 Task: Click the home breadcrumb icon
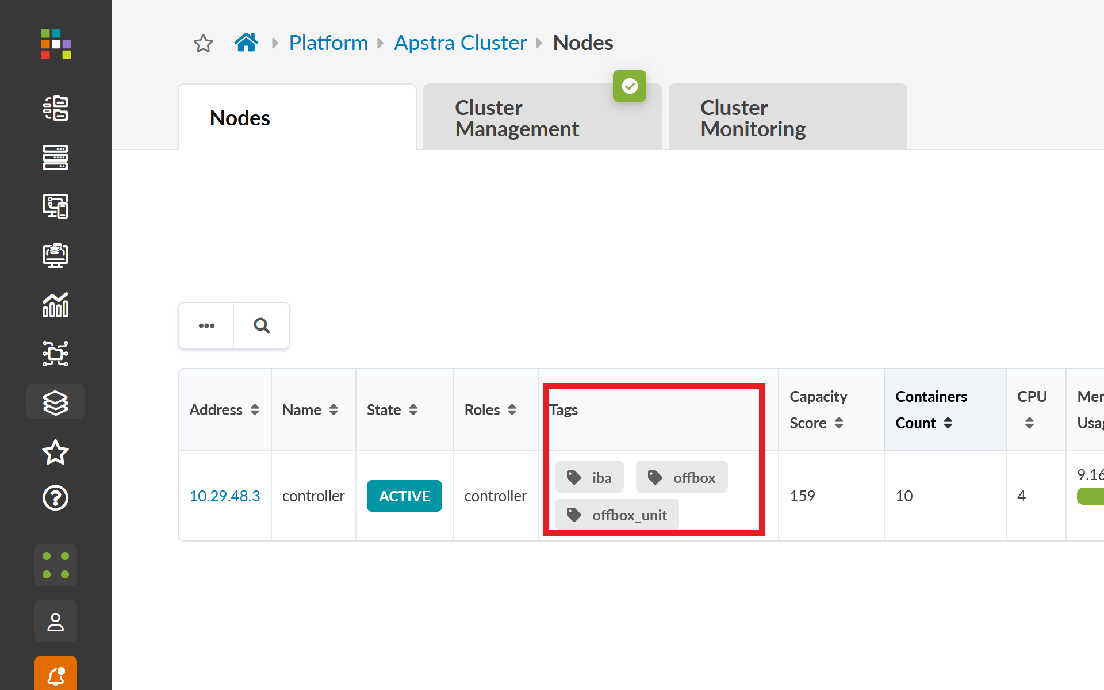(x=246, y=43)
